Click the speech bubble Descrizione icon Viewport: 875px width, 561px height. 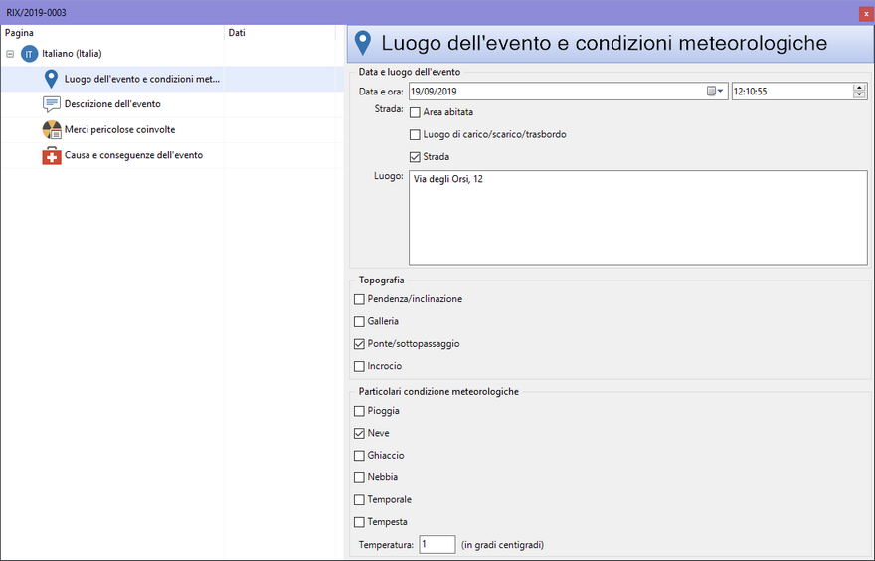[x=52, y=104]
